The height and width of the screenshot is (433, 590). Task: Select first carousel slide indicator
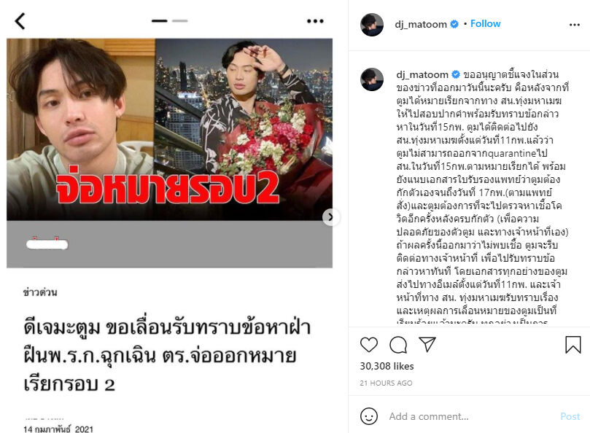(x=160, y=21)
